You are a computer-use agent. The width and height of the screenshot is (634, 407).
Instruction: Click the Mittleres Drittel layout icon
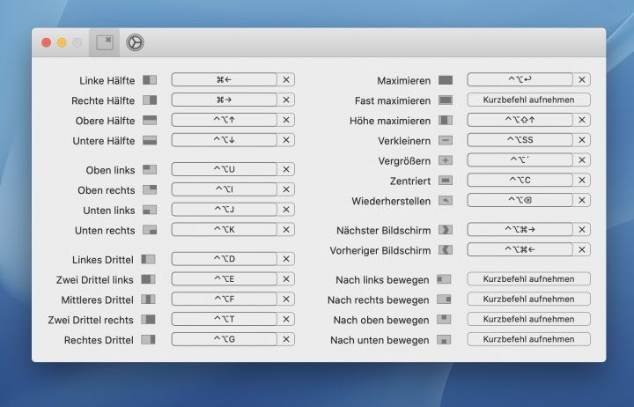[149, 300]
